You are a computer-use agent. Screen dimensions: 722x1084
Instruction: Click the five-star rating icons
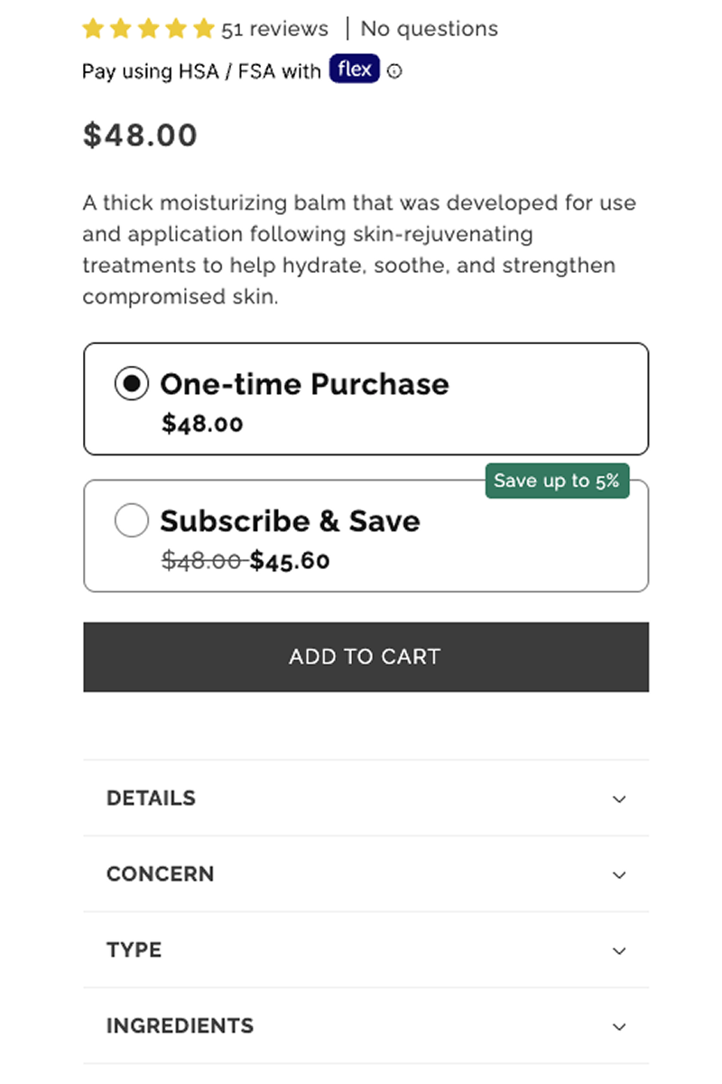[x=149, y=29]
